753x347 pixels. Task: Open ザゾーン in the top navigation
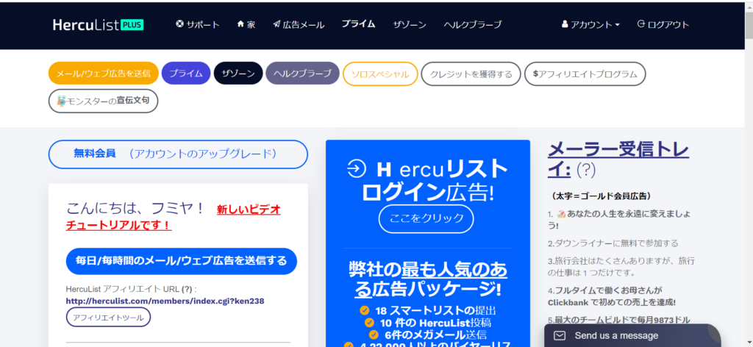(x=409, y=24)
